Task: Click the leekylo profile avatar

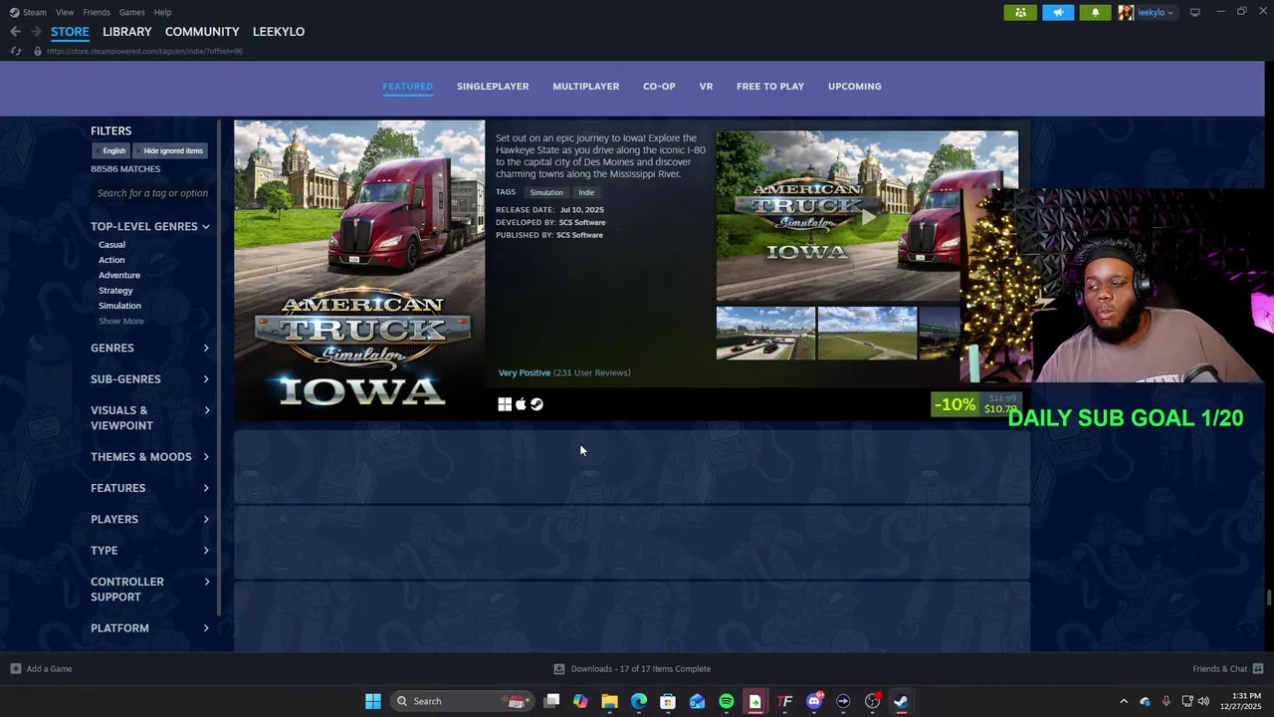Action: pyautogui.click(x=1126, y=12)
